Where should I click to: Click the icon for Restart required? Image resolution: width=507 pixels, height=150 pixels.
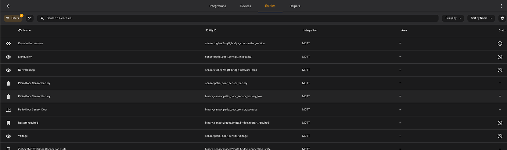pyautogui.click(x=8, y=123)
